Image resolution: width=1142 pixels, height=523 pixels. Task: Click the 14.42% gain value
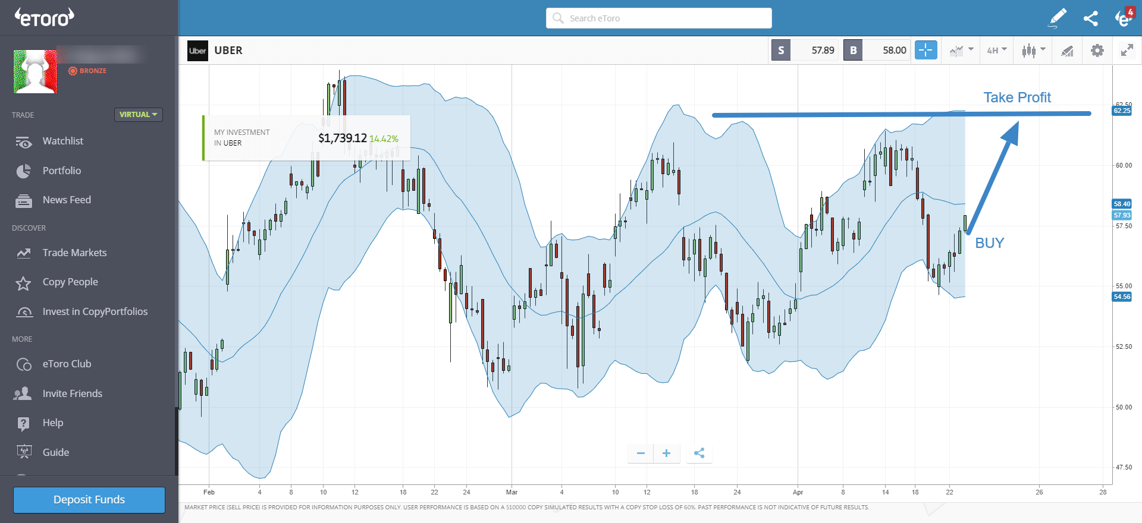point(384,139)
